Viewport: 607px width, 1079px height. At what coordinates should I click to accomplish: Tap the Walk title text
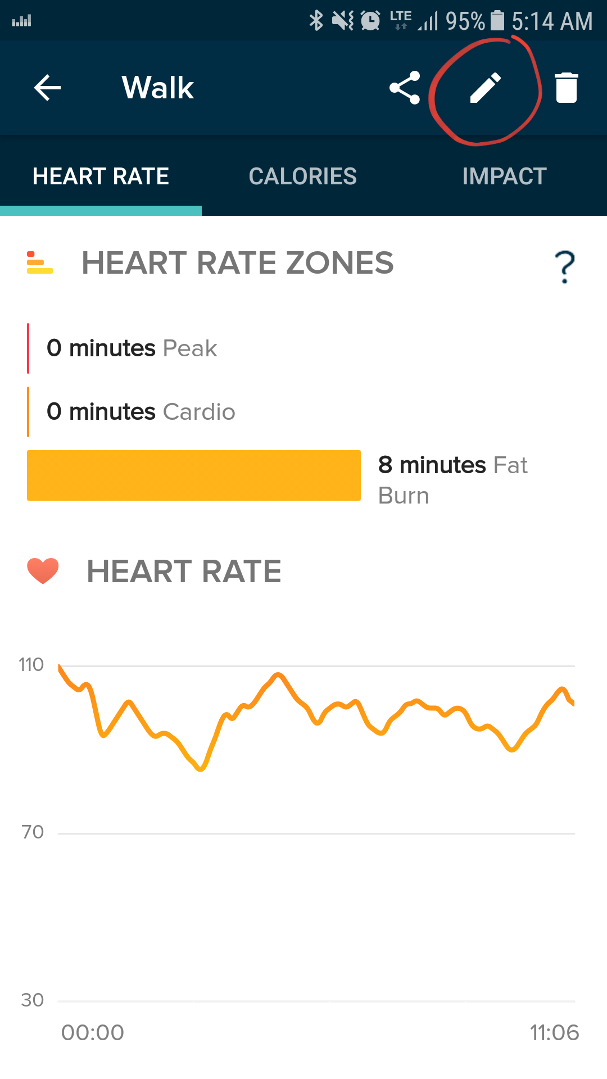click(158, 88)
